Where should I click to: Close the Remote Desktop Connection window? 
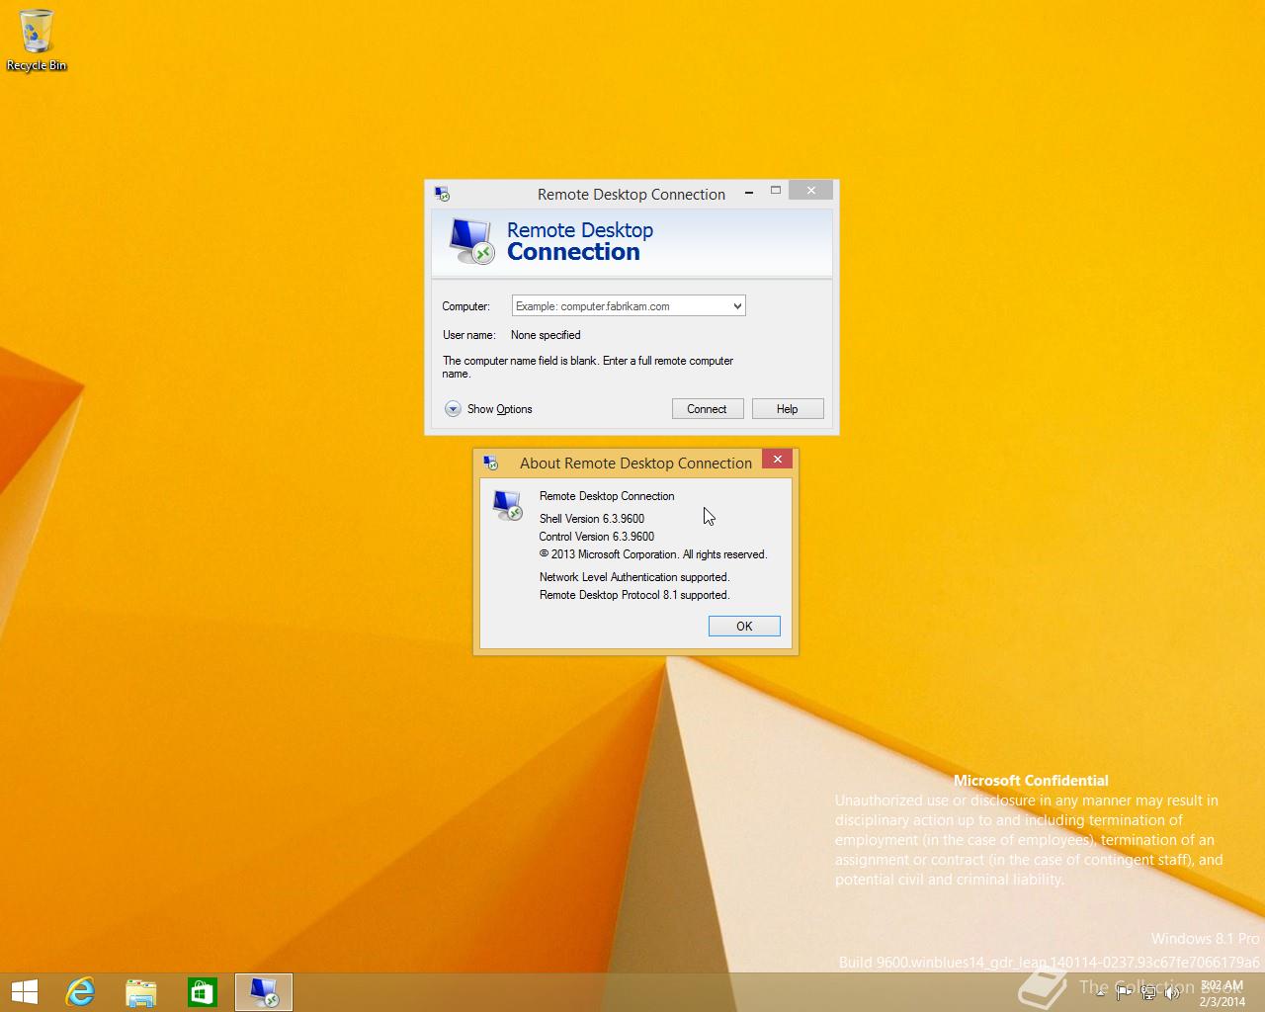tap(810, 191)
